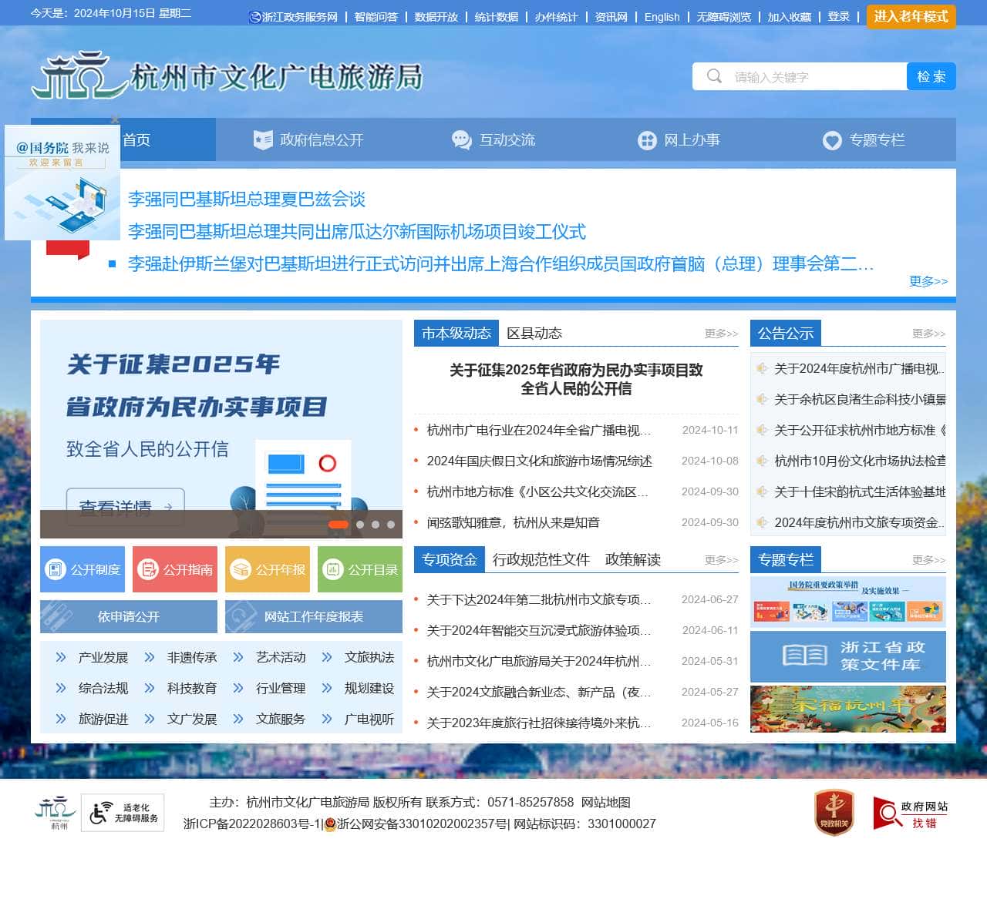987x899 pixels.
Task: Switch carousel to the last slide dot
Action: tap(391, 525)
